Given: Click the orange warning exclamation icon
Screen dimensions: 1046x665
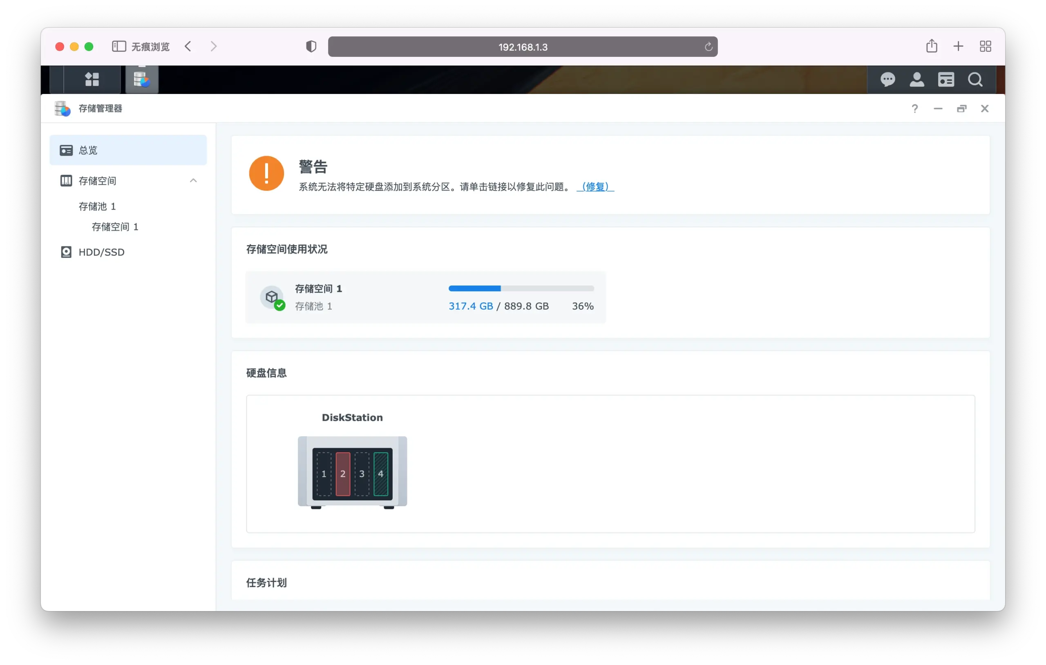Looking at the screenshot, I should click(x=266, y=173).
